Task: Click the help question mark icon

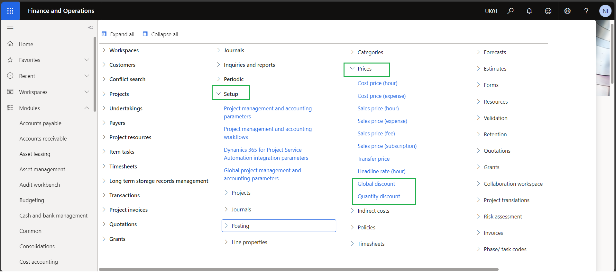Action: pos(586,11)
